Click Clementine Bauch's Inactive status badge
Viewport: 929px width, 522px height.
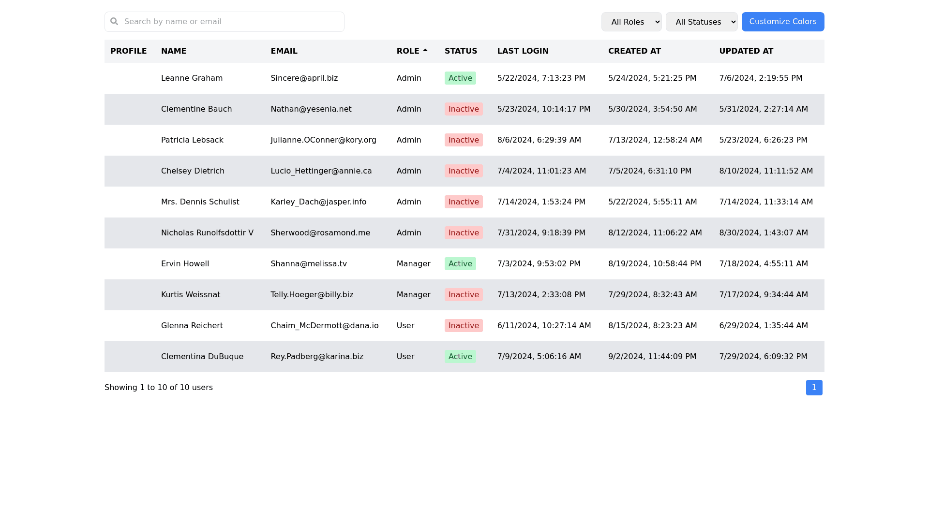pos(464,109)
